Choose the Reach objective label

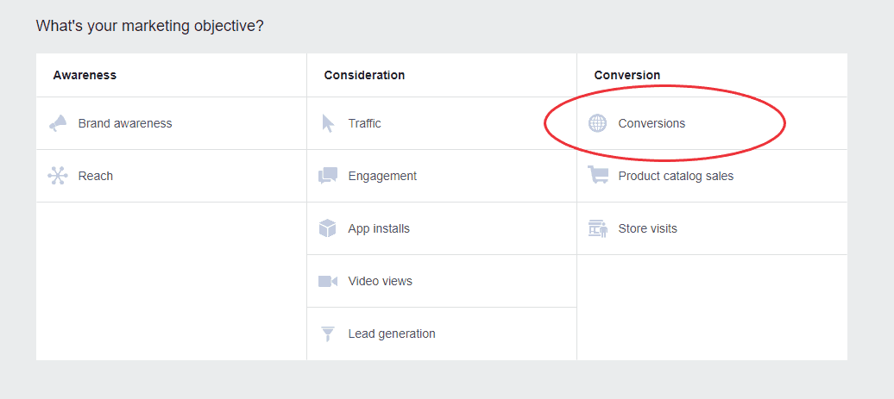click(x=95, y=176)
